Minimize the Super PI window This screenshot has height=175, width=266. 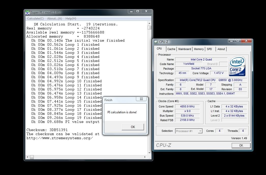coord(131,11)
